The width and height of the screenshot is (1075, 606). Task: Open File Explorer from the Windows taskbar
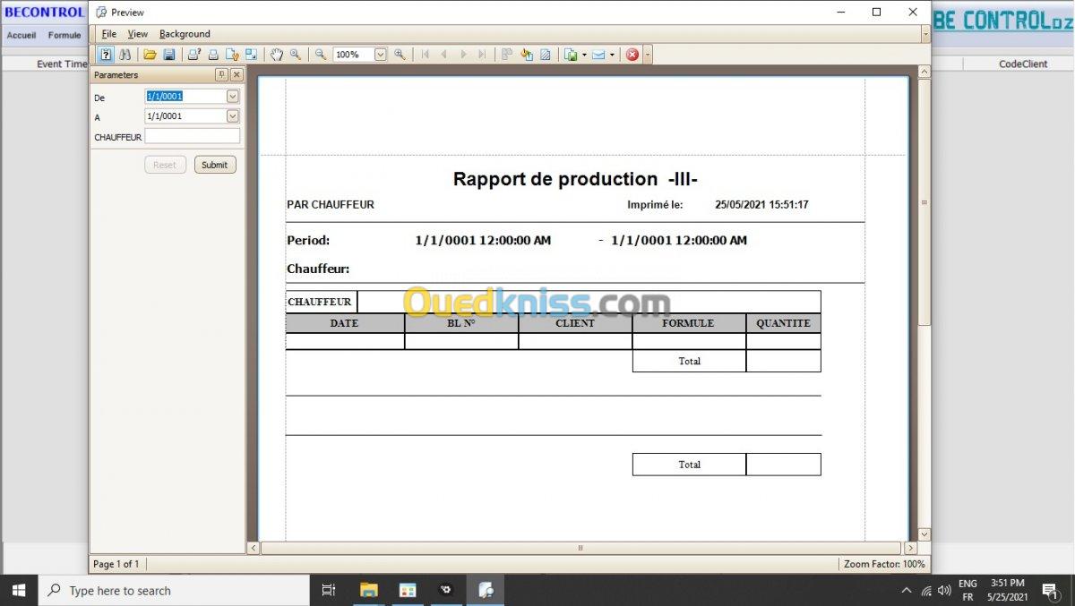pyautogui.click(x=368, y=590)
